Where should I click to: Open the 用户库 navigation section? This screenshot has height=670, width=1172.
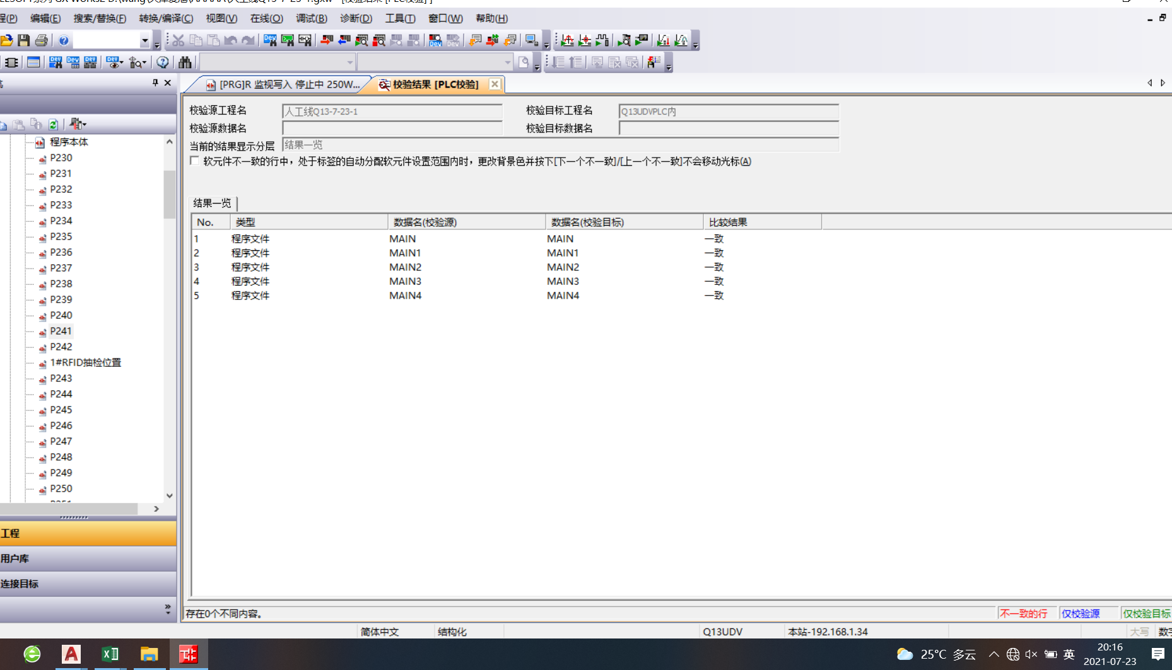(x=88, y=558)
